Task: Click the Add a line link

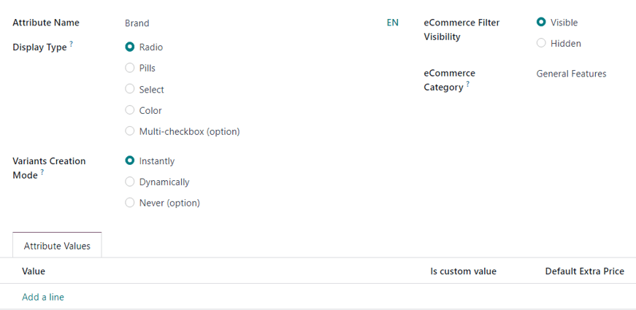Action: (43, 297)
